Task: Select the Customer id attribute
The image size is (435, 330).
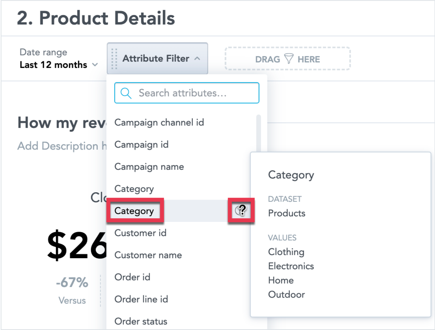Action: pos(140,233)
